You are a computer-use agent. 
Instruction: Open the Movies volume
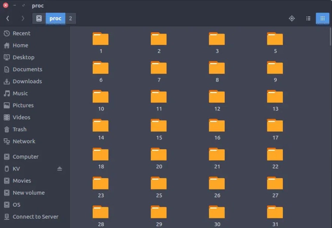tap(21, 181)
